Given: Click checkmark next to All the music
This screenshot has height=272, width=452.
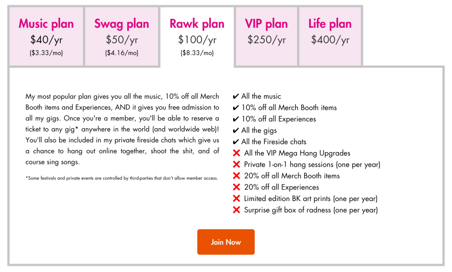Looking at the screenshot, I should click(236, 97).
